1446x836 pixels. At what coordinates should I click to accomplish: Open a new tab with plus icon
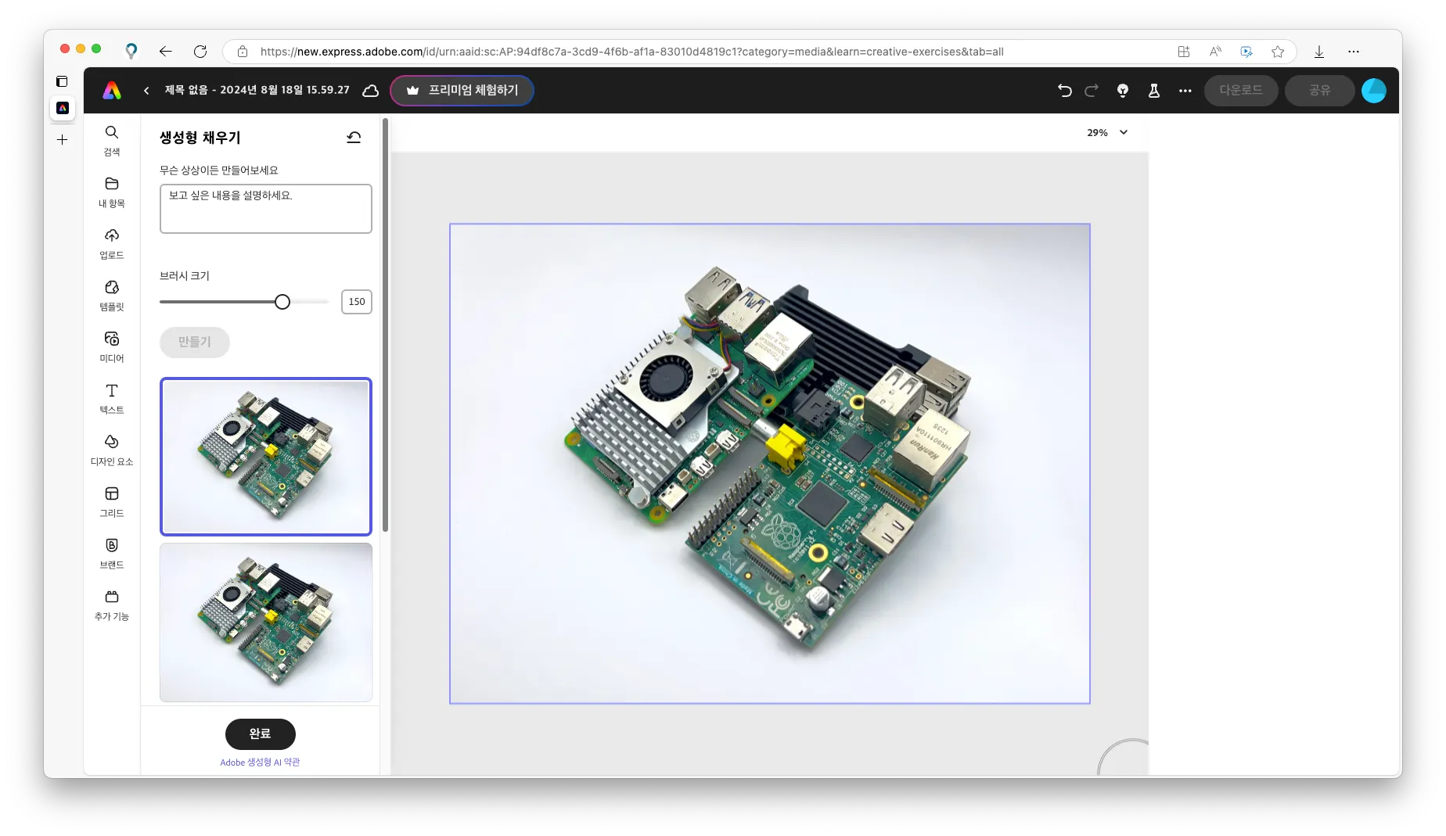[x=63, y=140]
